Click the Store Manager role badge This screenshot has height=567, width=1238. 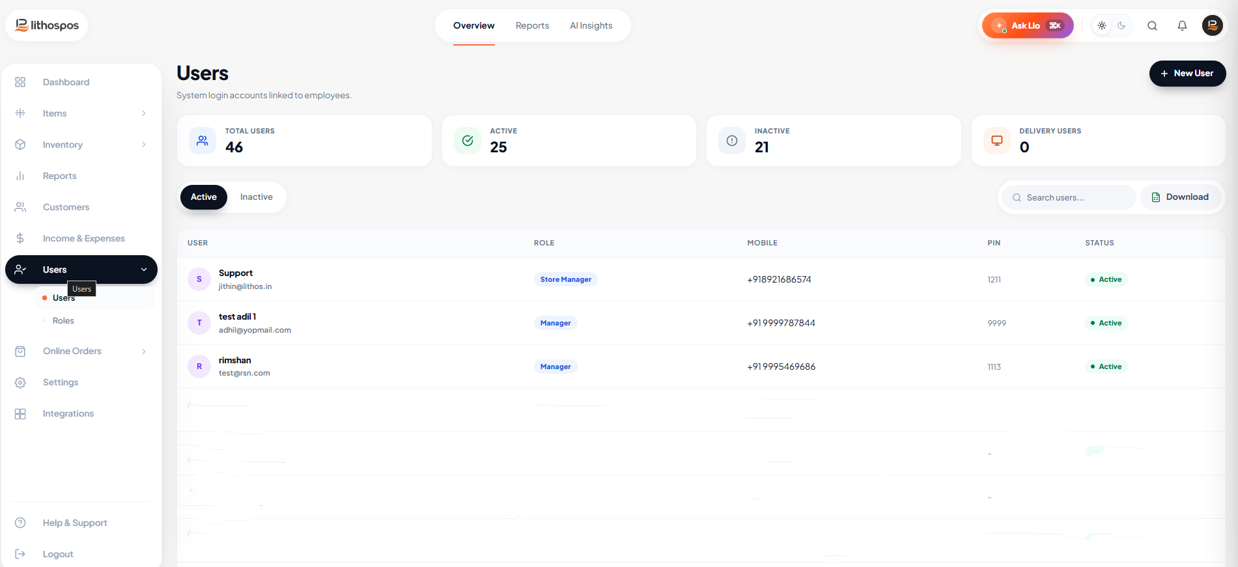(566, 279)
